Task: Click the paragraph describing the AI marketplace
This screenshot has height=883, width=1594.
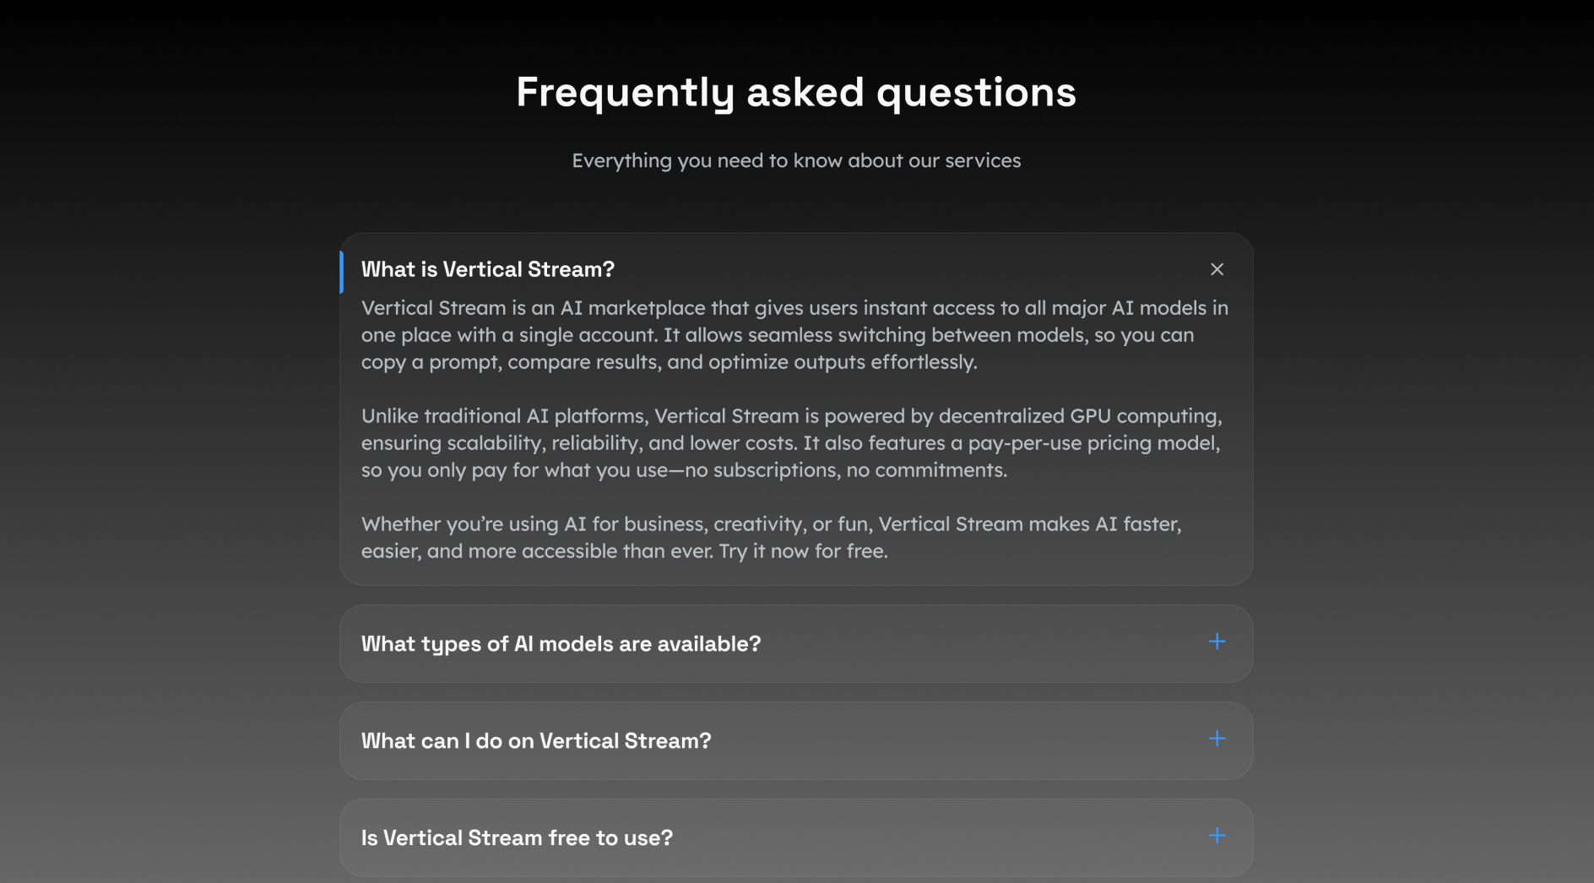Action: point(794,335)
